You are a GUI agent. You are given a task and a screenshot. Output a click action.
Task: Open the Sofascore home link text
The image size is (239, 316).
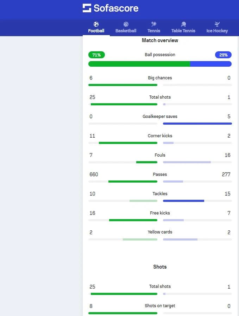pos(116,8)
